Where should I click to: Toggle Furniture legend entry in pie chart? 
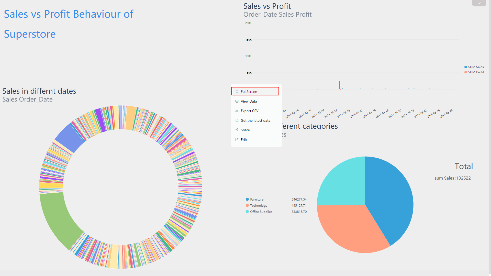[254, 199]
